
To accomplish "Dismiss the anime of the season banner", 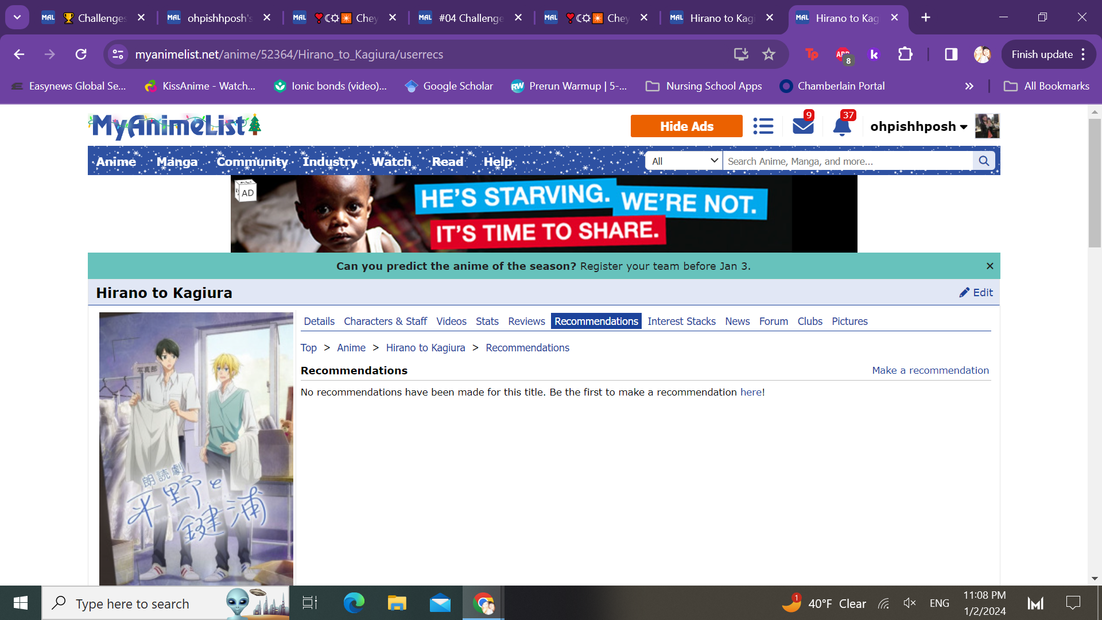I will [990, 266].
